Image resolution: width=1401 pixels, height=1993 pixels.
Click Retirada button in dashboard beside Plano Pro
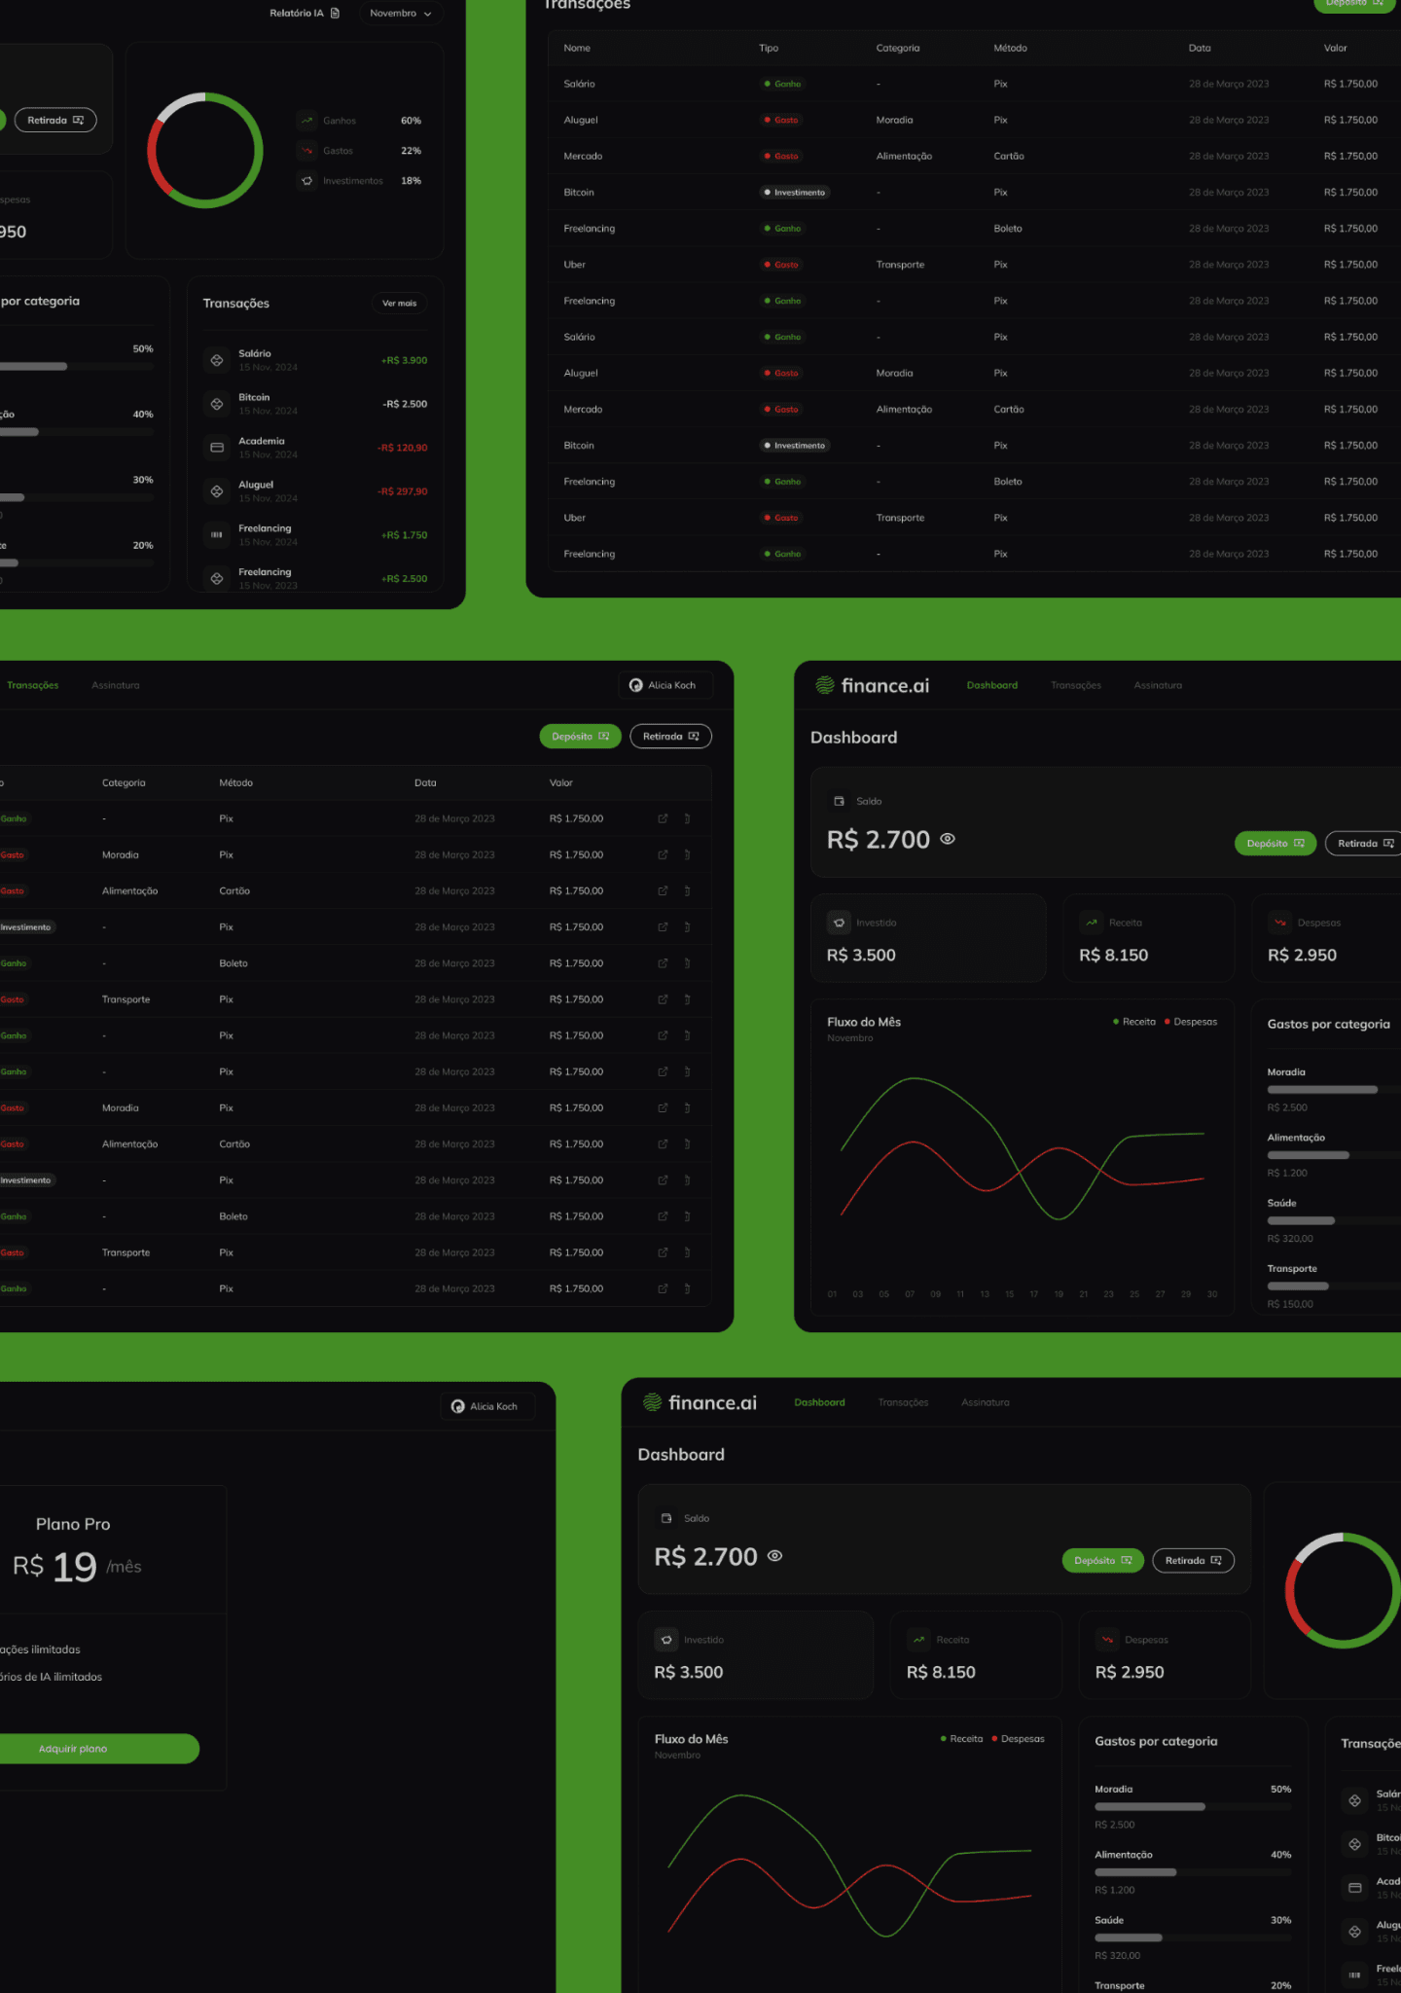[x=1194, y=1561]
